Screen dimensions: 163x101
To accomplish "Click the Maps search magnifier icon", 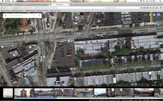I will pos(34,16).
